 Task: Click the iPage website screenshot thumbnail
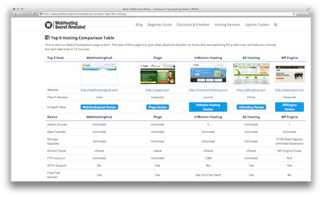pos(157,74)
